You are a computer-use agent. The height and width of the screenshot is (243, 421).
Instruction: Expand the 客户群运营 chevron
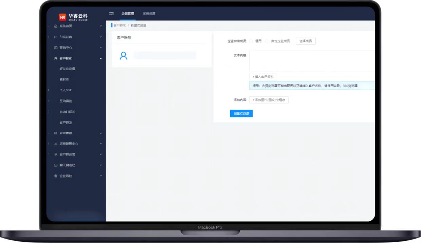101,154
